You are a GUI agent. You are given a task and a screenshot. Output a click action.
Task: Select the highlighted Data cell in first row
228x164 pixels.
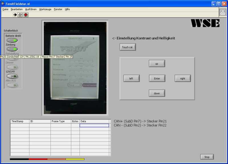94,125
